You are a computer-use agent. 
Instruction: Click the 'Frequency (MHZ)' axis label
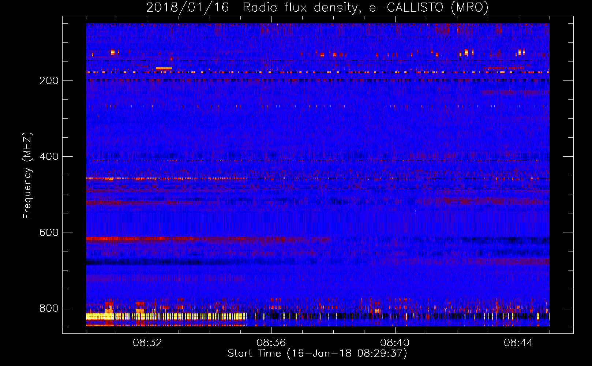pyautogui.click(x=27, y=176)
